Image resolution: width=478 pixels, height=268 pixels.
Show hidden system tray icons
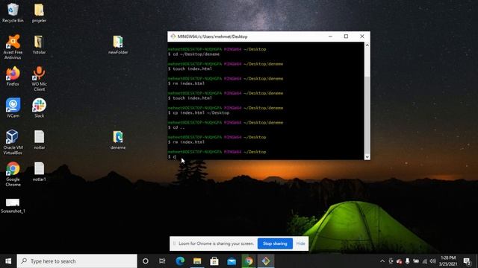(382, 261)
